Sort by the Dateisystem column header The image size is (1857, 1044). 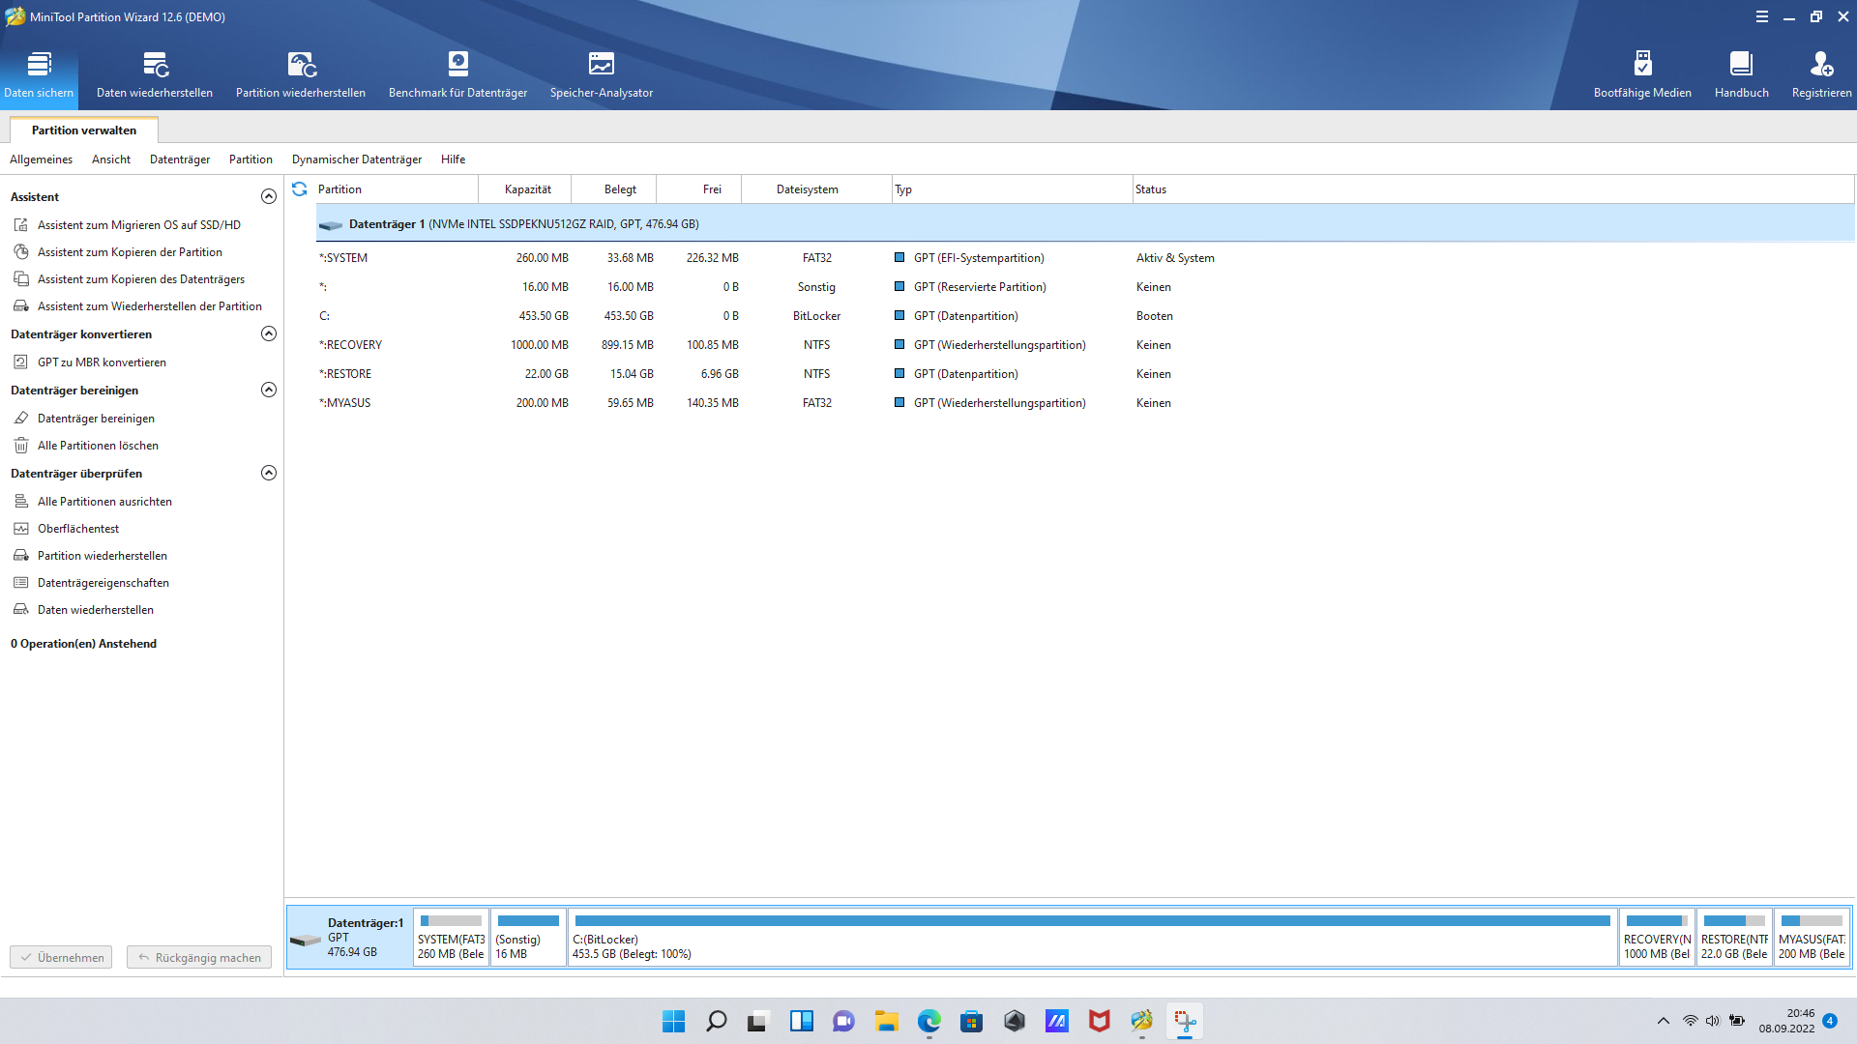(x=817, y=189)
